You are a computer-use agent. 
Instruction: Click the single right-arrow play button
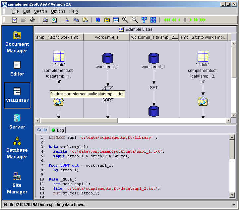[x=190, y=20]
